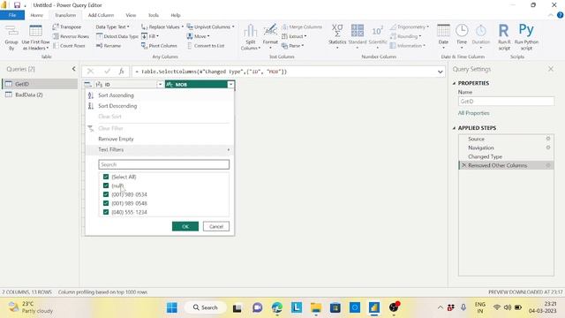The height and width of the screenshot is (318, 565).
Task: Switch to the Home tab
Action: [36, 15]
